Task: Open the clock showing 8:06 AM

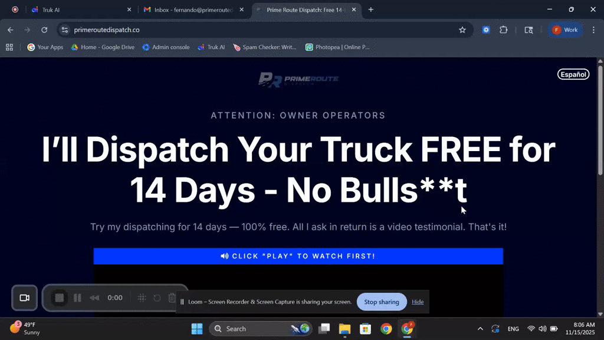Action: [580, 329]
